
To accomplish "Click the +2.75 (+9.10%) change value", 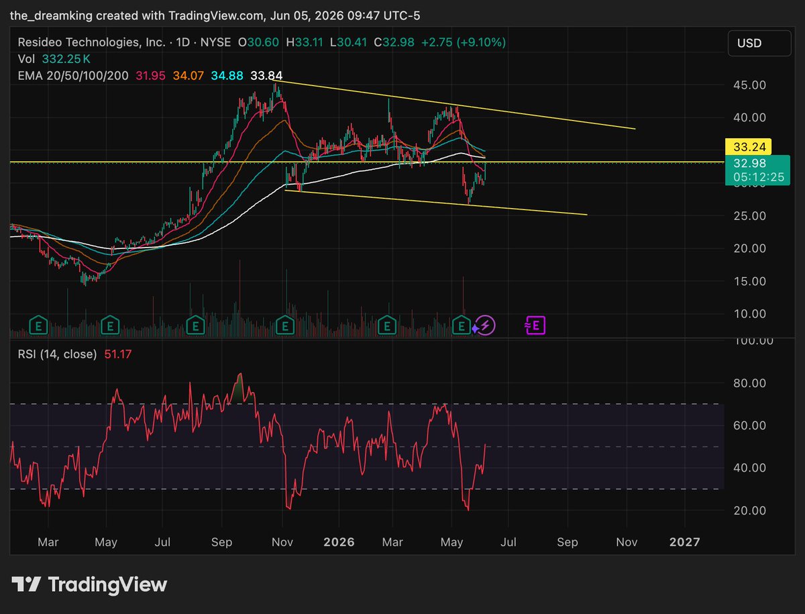I will [463, 42].
